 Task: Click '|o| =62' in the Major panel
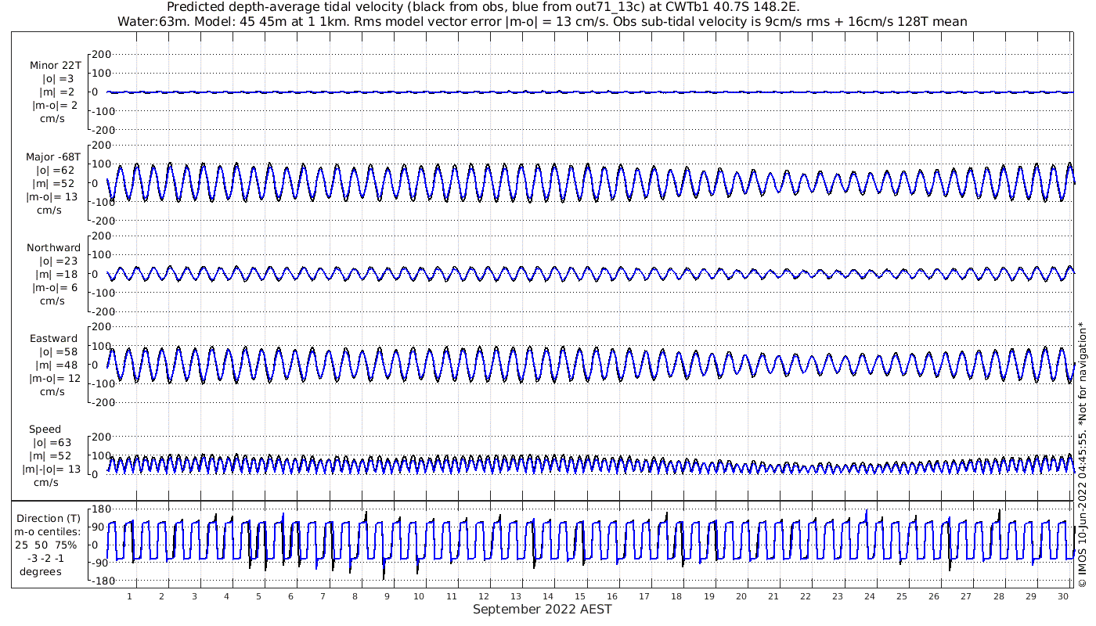point(55,170)
